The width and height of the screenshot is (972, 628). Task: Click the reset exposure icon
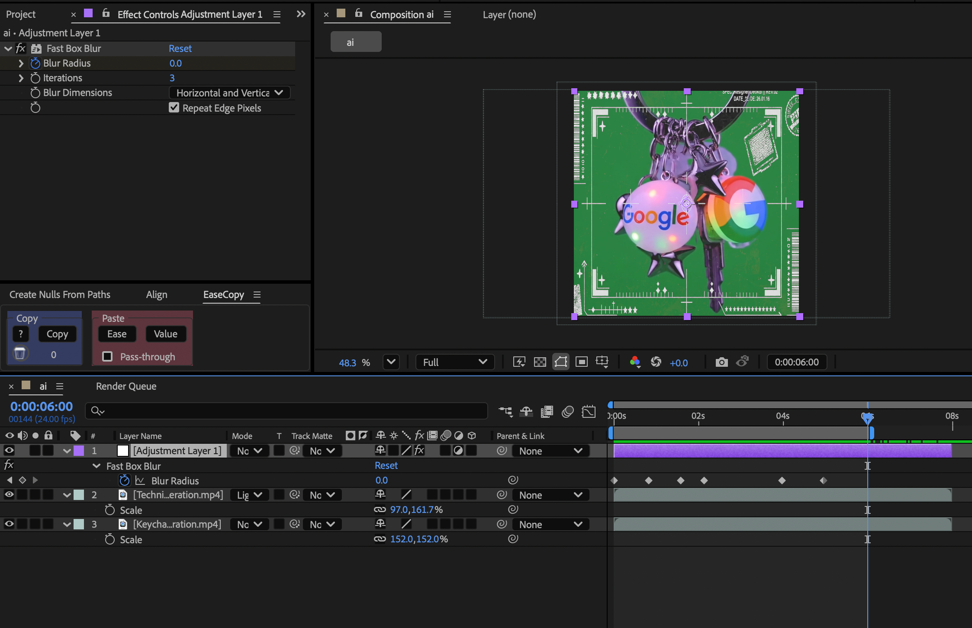(x=656, y=362)
